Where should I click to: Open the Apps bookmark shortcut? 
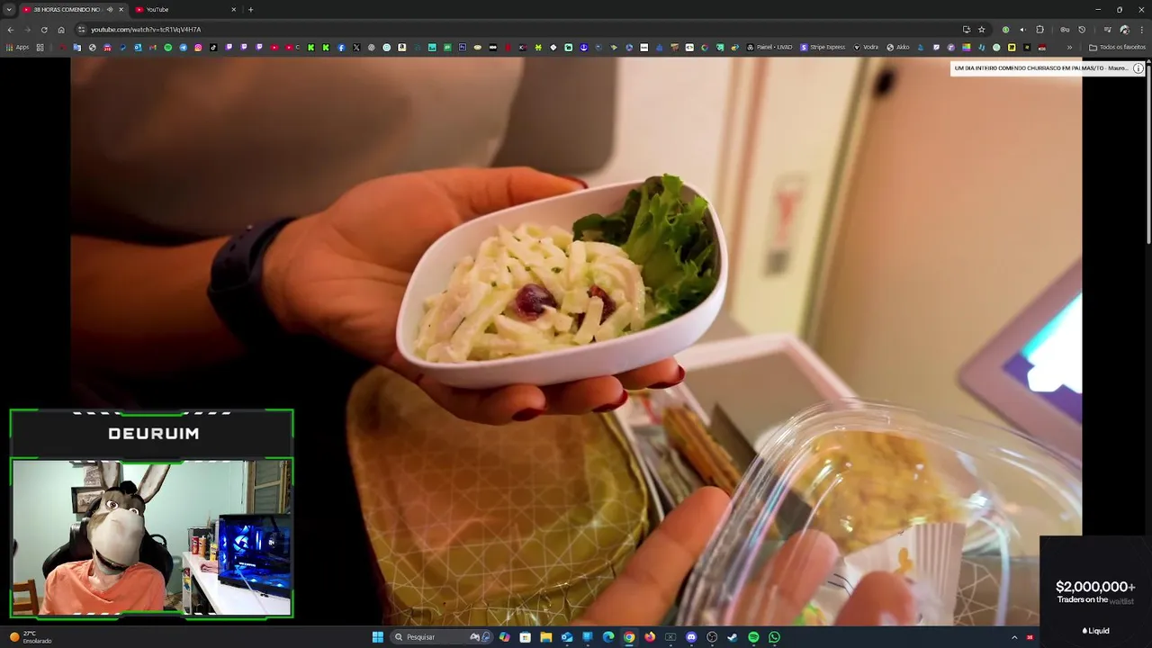17,47
